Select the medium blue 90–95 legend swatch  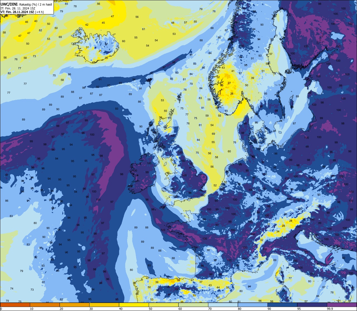(x=282, y=305)
